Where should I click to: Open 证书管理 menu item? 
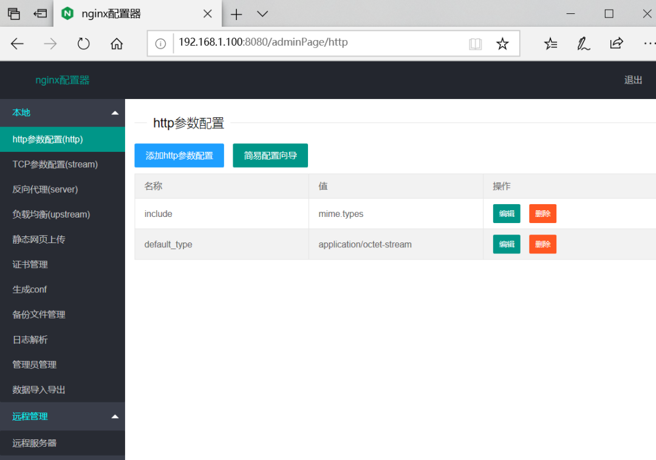[x=63, y=264]
